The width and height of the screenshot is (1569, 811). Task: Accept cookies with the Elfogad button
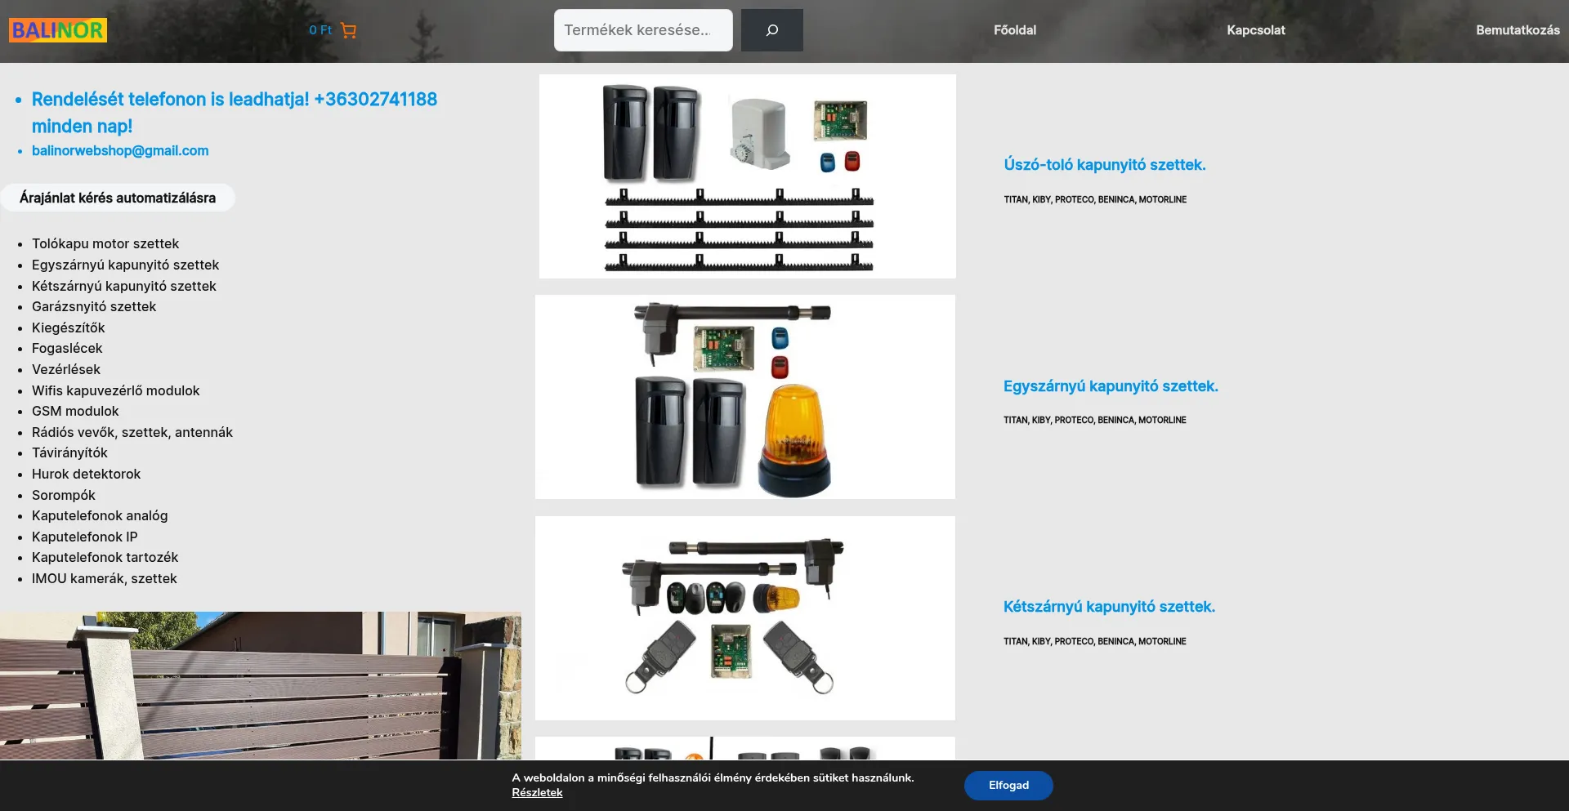tap(1008, 785)
